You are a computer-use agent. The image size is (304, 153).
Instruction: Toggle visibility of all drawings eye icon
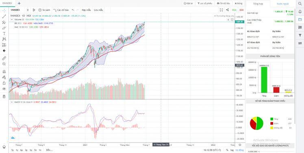pos(4,89)
